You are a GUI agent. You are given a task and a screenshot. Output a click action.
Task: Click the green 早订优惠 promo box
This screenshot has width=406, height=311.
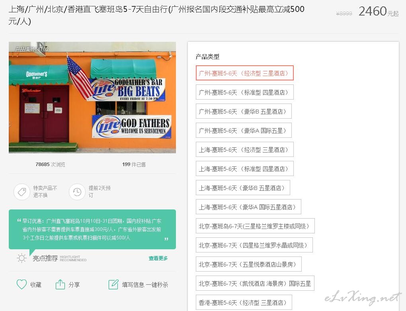pos(92,229)
